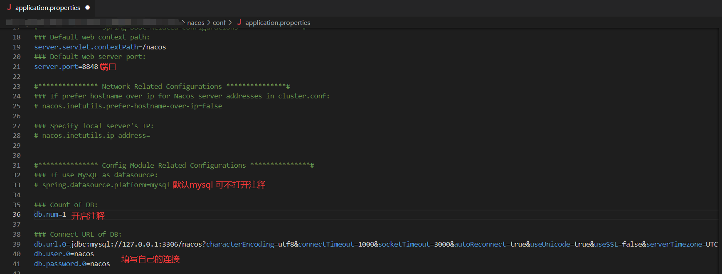The image size is (722, 274).
Task: Click line number 21 in the gutter
Action: [17, 67]
